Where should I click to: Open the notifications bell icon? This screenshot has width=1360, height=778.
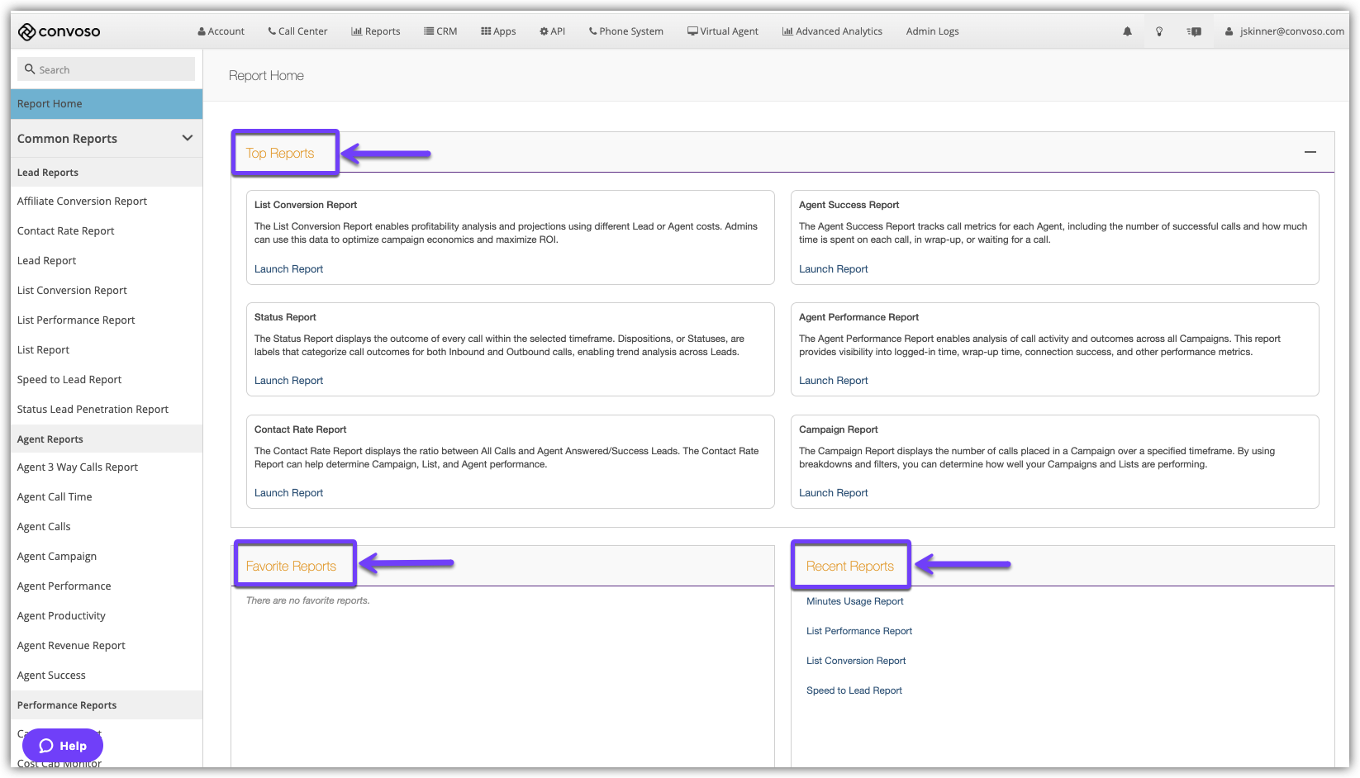click(x=1127, y=31)
